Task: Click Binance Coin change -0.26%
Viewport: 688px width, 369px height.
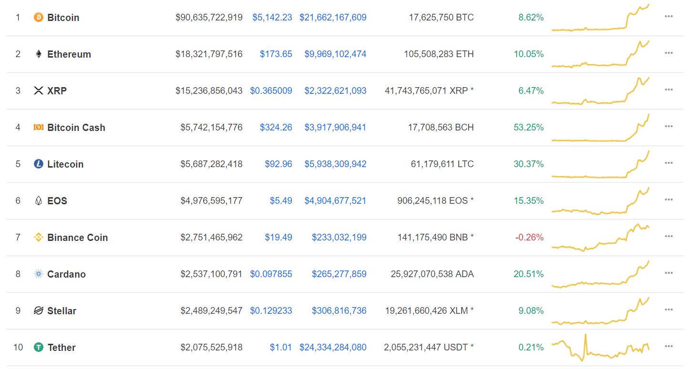Action: coord(529,238)
